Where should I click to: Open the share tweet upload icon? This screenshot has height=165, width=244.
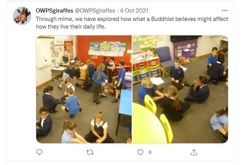pyautogui.click(x=194, y=152)
